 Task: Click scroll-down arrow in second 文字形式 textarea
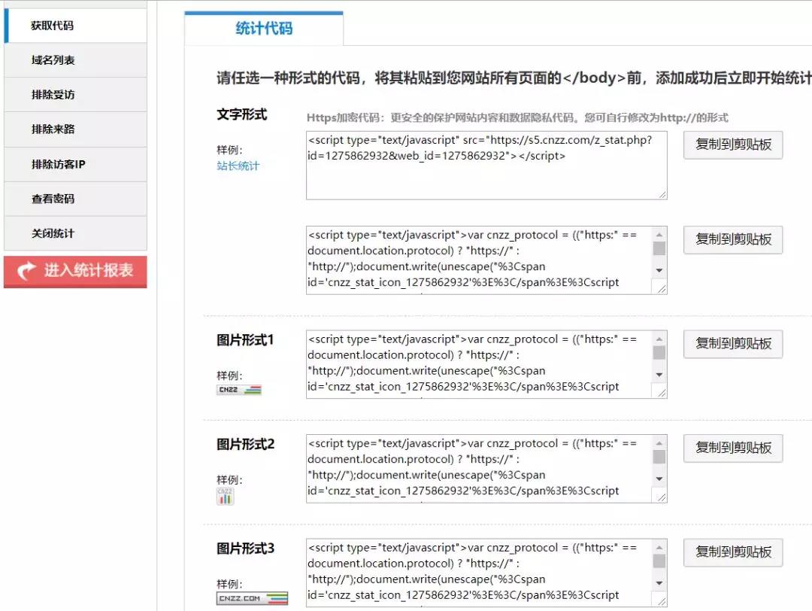tap(659, 271)
